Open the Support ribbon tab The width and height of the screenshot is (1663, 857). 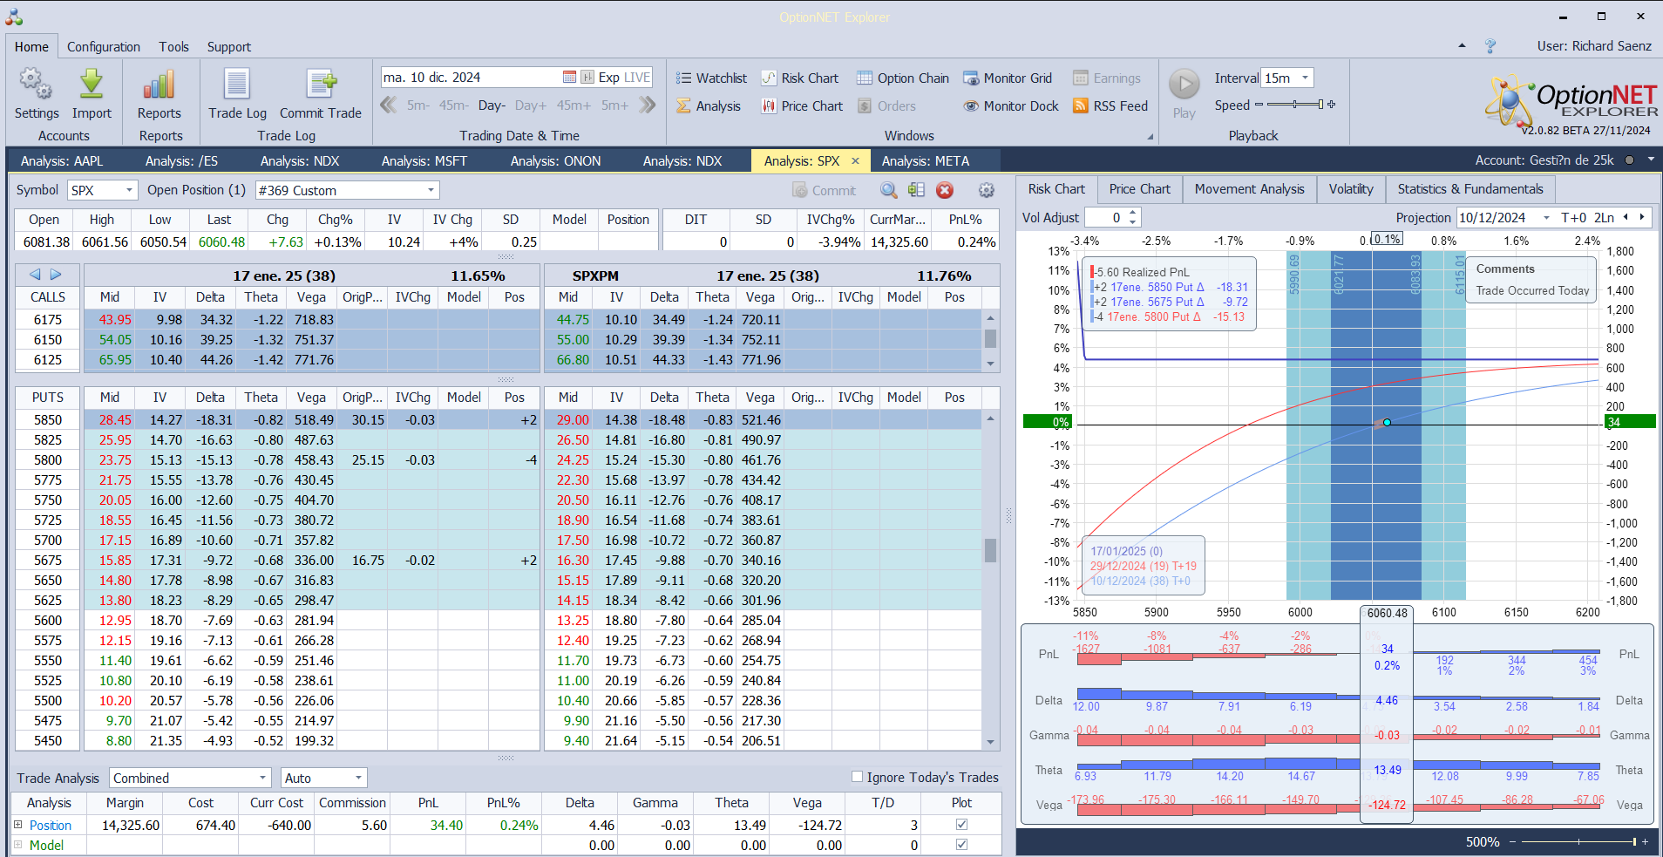pos(228,47)
